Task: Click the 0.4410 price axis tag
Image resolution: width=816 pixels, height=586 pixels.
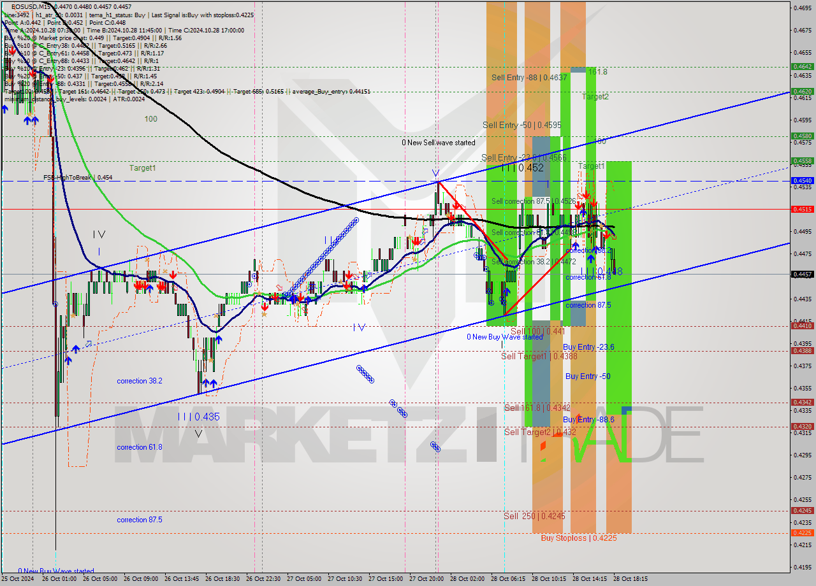Action: [802, 325]
